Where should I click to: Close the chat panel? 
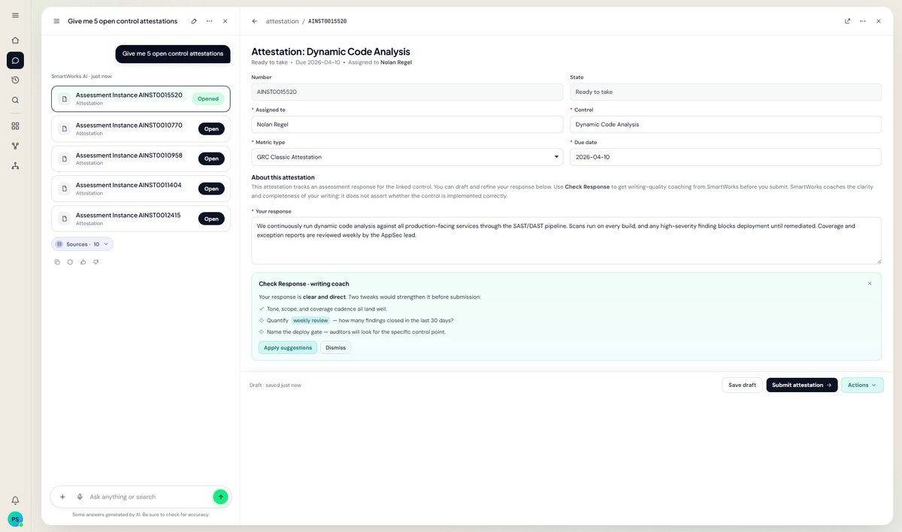[x=225, y=21]
